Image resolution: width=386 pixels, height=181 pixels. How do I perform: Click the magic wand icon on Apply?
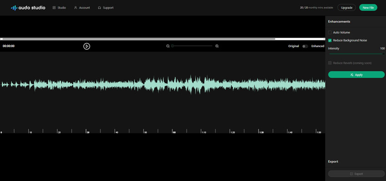click(352, 75)
